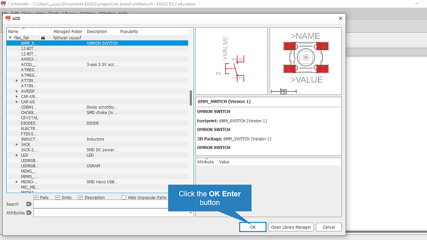Viewport: 427px width, 240px height.
Task: Sort by Managed Folder column header
Action: click(68, 32)
